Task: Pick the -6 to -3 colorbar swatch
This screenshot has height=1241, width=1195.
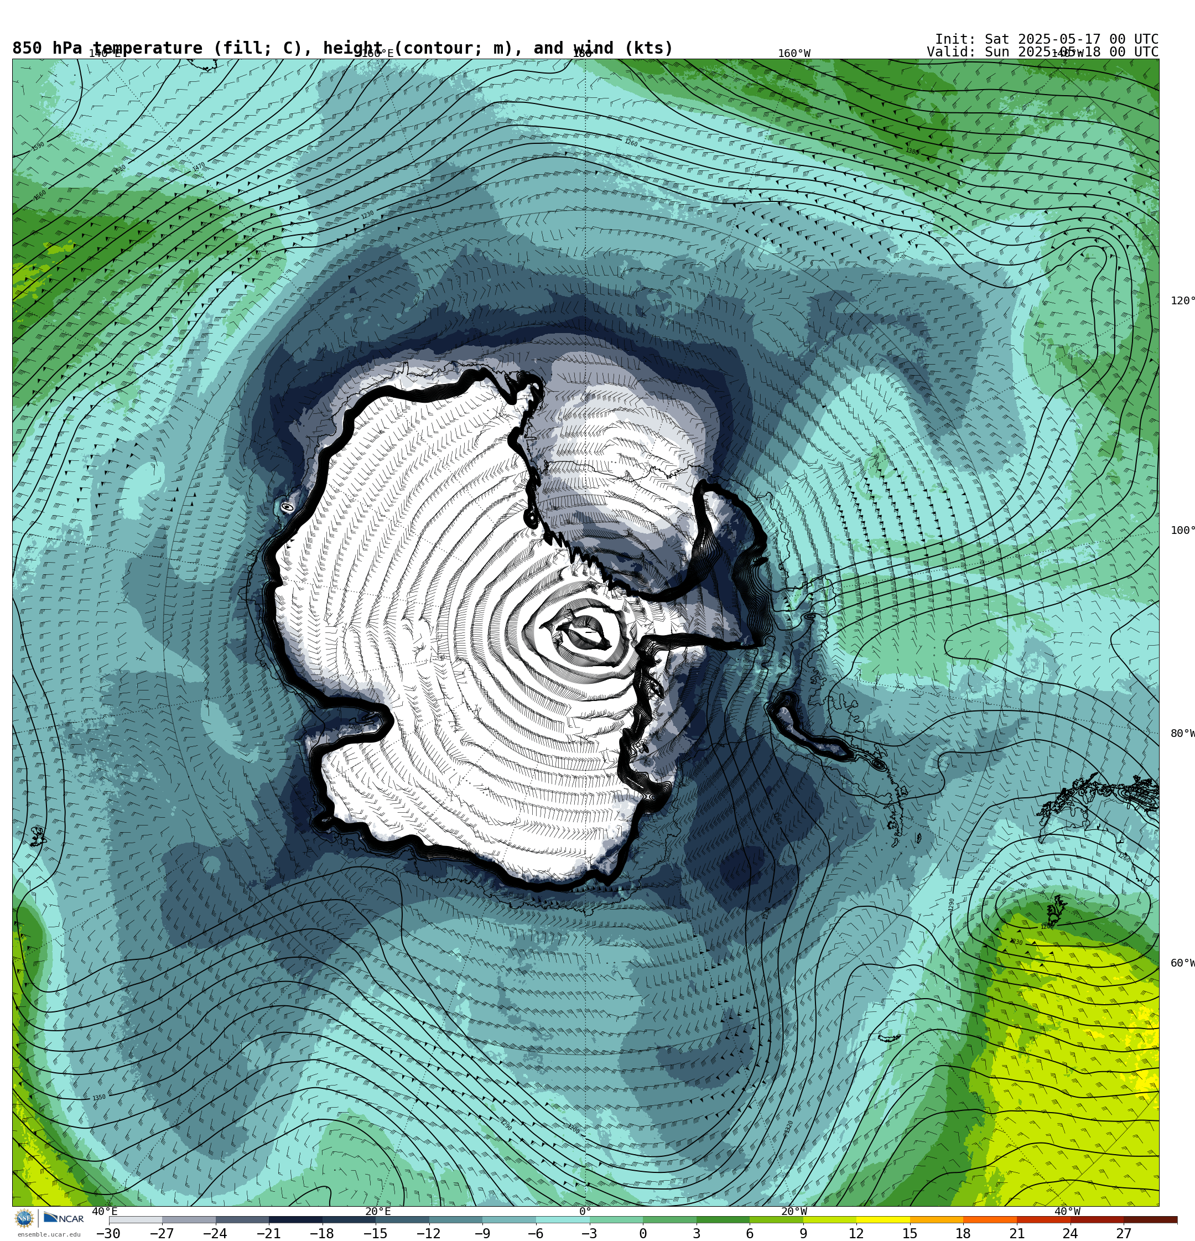Action: (563, 1219)
